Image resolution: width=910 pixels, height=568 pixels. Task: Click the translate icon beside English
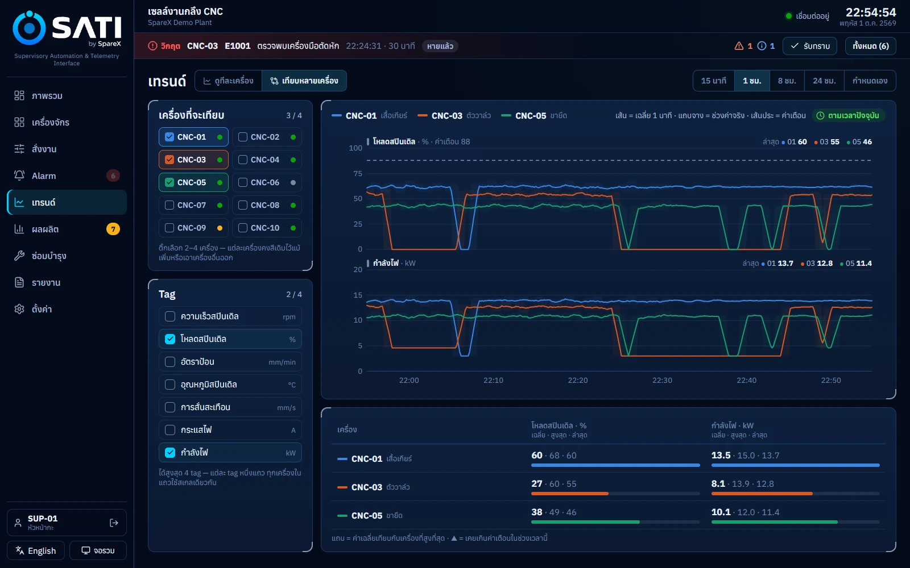coord(20,550)
